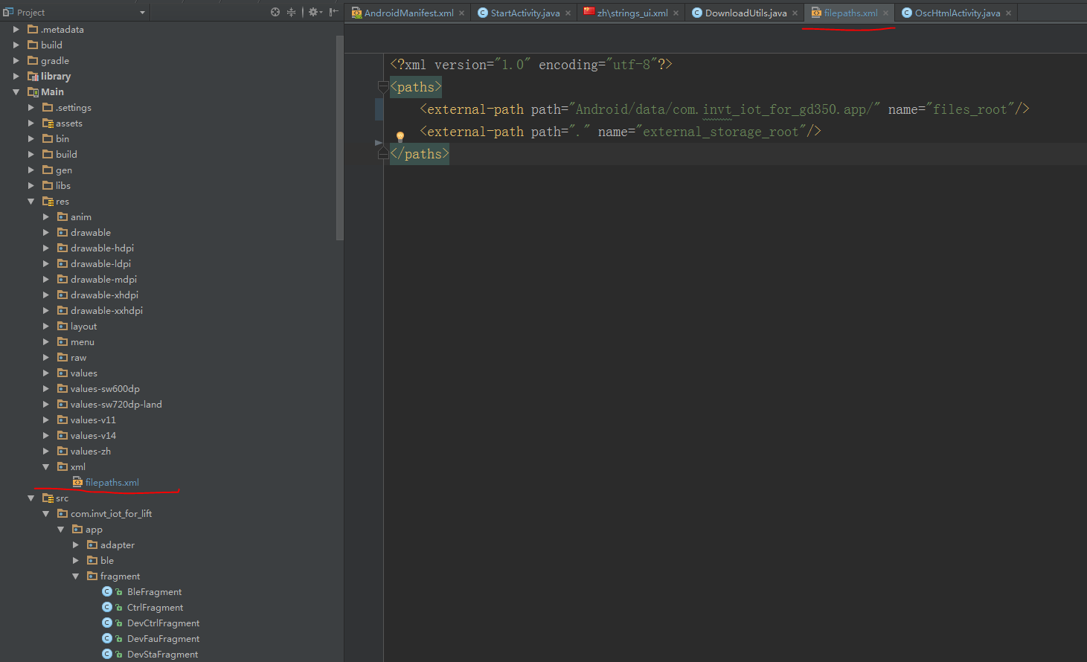The image size is (1087, 662).
Task: Close the OscHtmlActivity.java tab
Action: (1008, 12)
